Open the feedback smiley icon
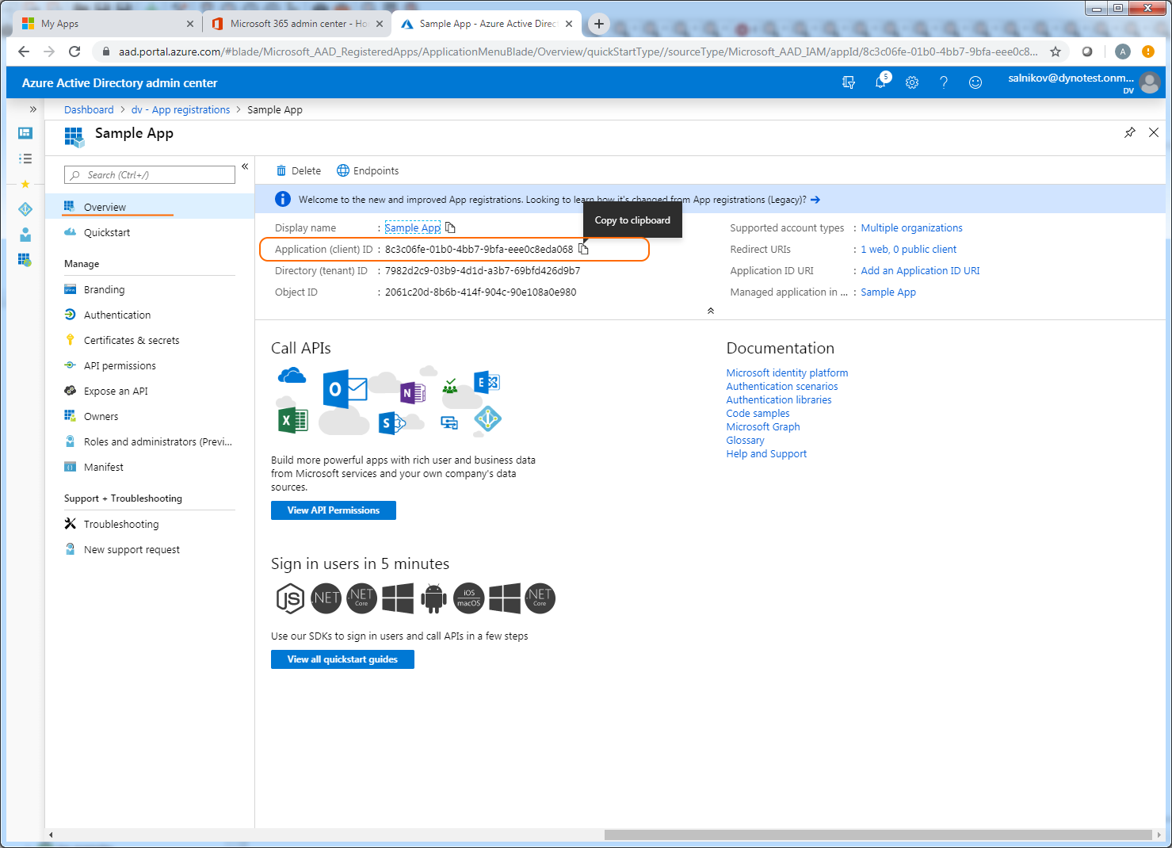The height and width of the screenshot is (848, 1172). (x=975, y=82)
